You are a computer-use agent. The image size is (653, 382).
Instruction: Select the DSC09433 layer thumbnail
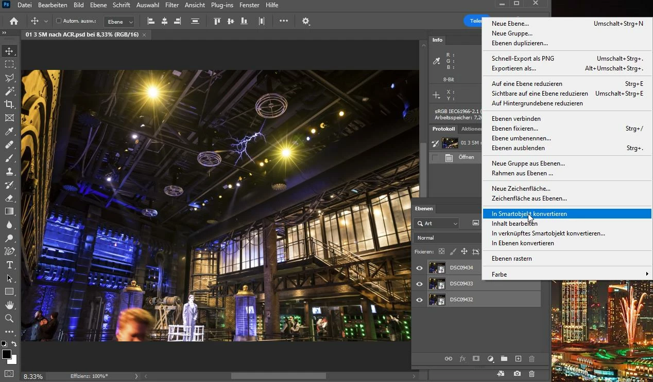tap(437, 284)
